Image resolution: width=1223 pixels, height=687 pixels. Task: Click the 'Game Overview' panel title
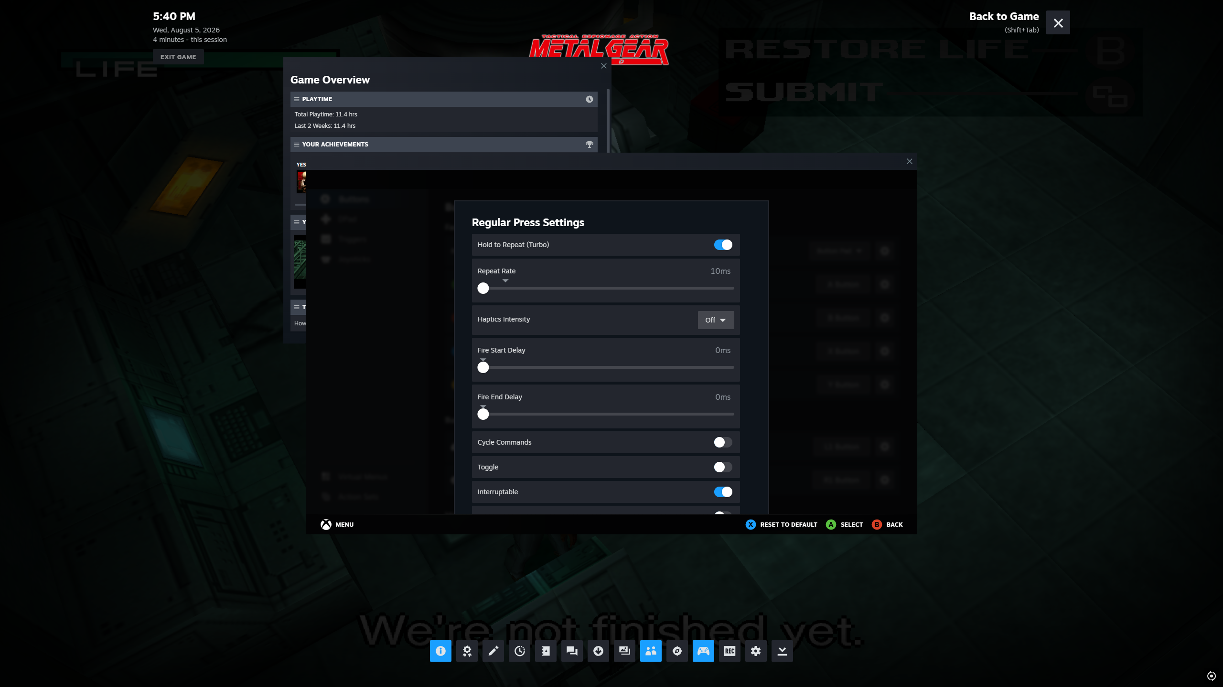[330, 80]
